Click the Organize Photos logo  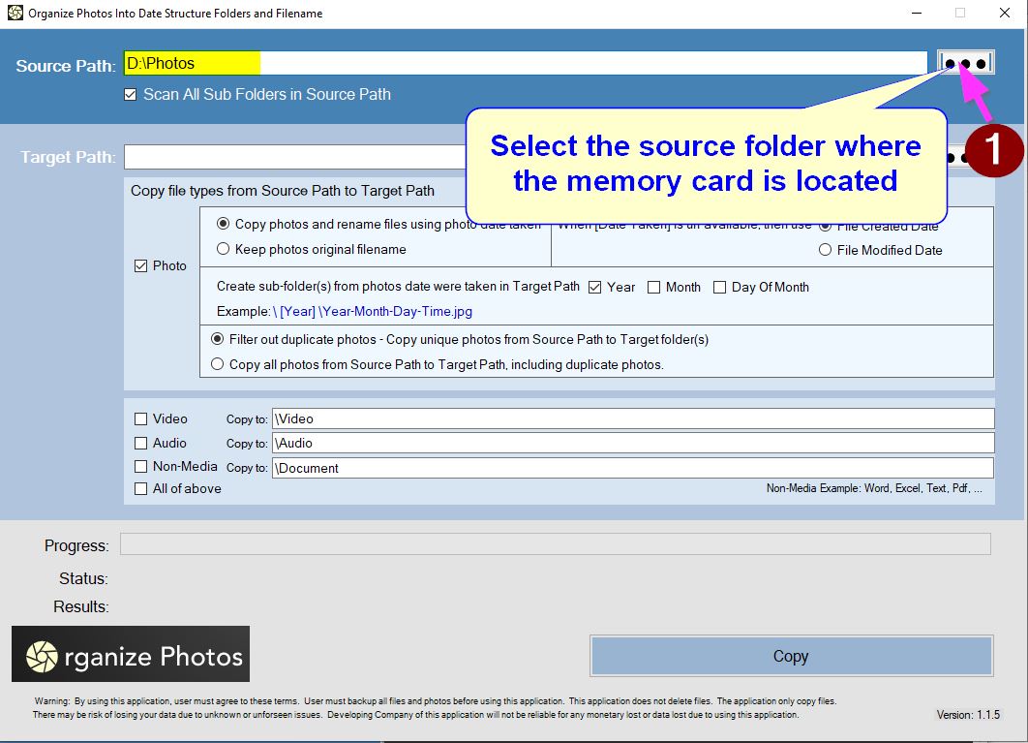131,655
